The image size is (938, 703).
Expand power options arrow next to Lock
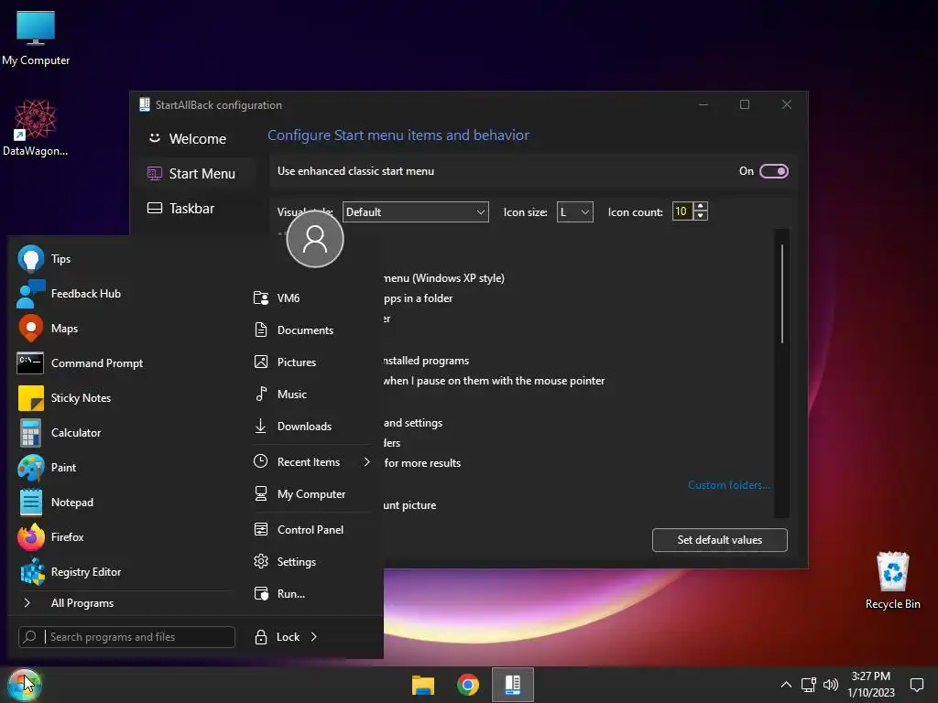coord(313,637)
